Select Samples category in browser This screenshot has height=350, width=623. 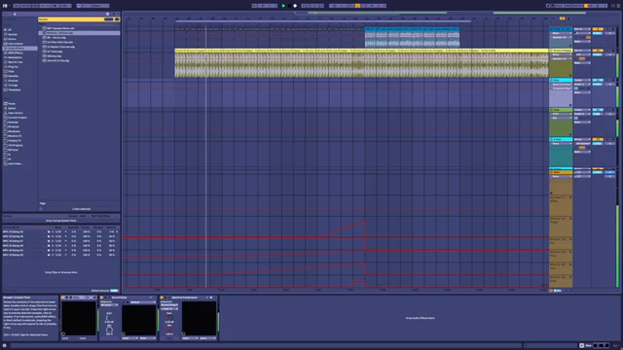[x=13, y=76]
